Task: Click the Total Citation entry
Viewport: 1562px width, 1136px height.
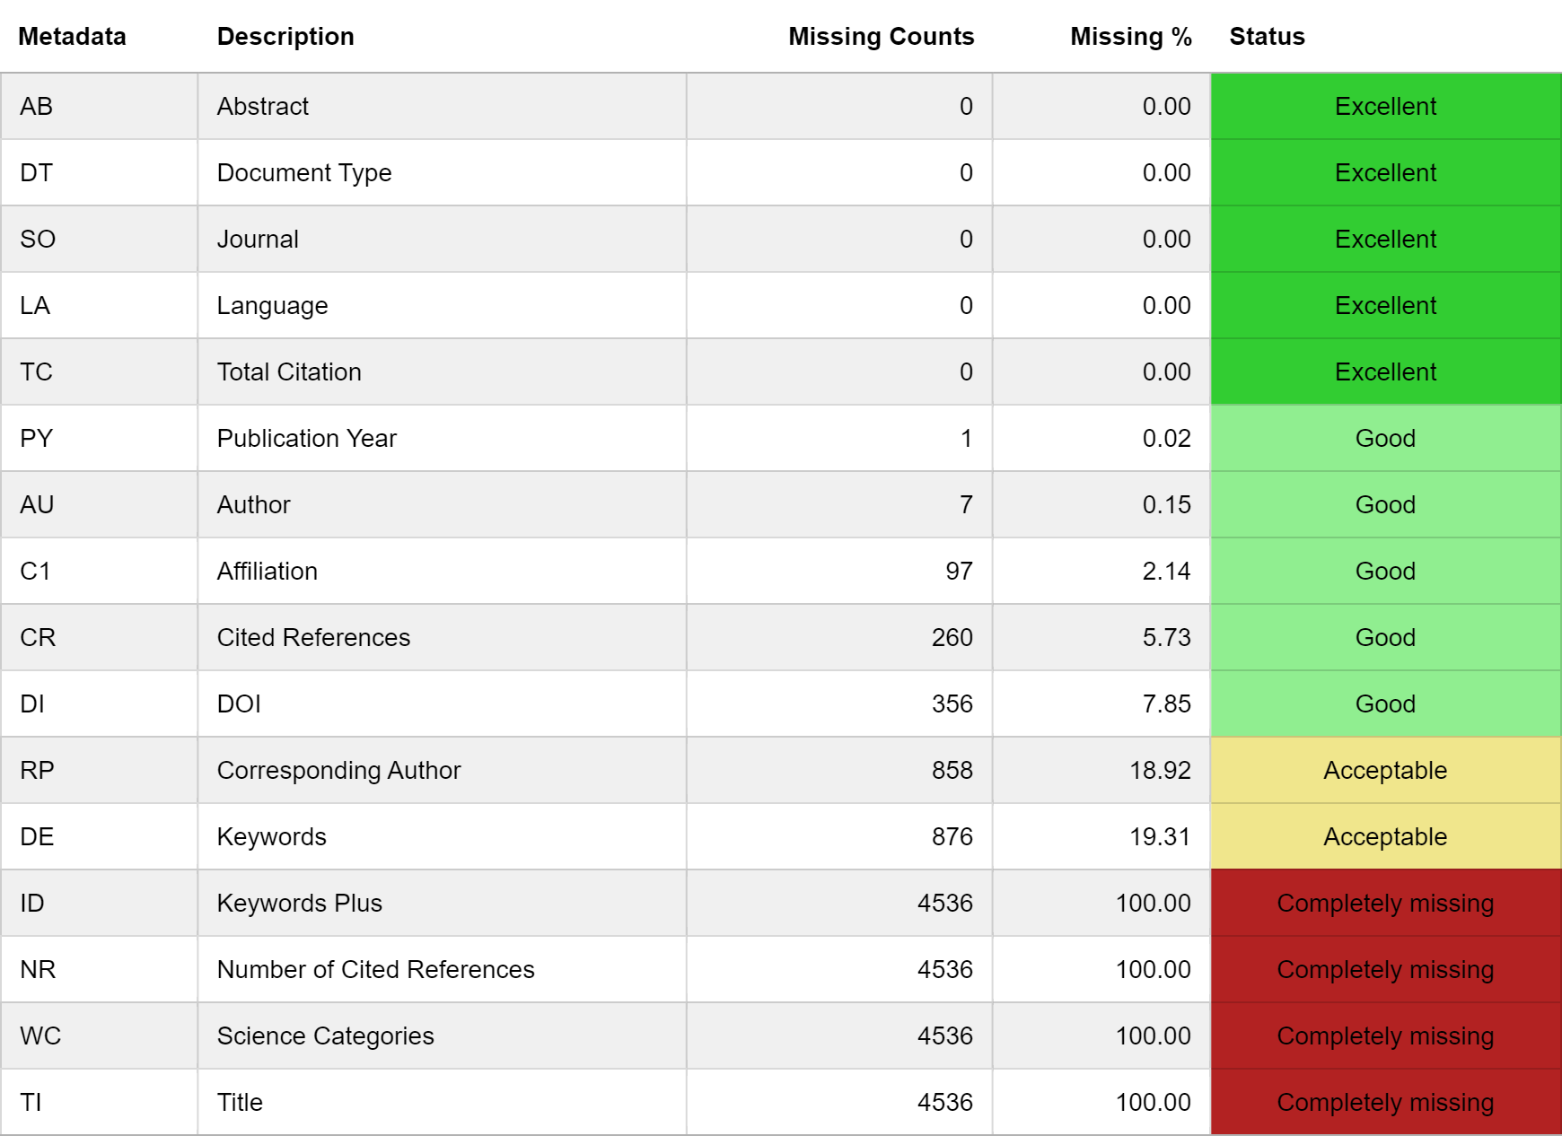Action: tap(288, 371)
